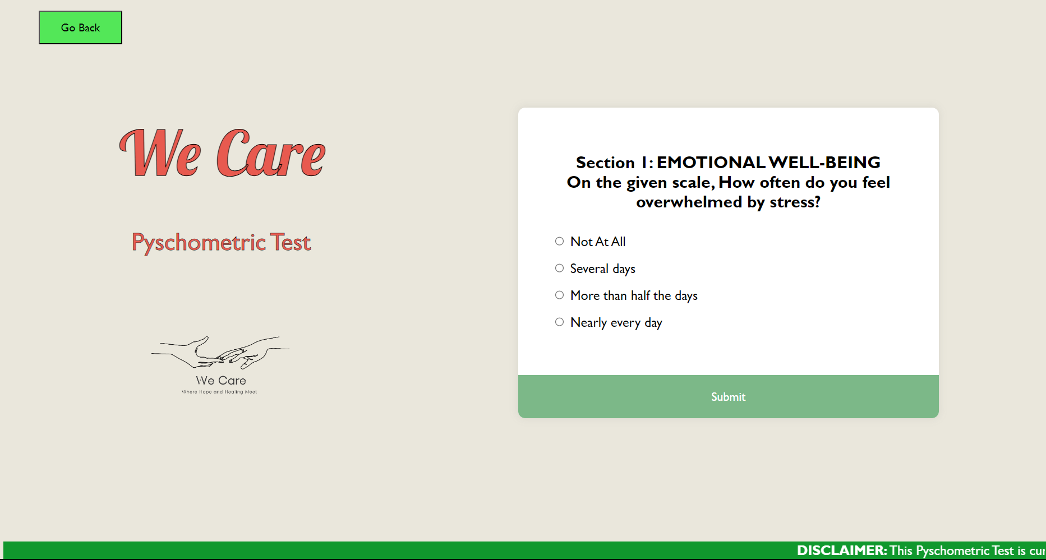The height and width of the screenshot is (560, 1046).
Task: Click the "Not At All" label text
Action: (x=597, y=241)
